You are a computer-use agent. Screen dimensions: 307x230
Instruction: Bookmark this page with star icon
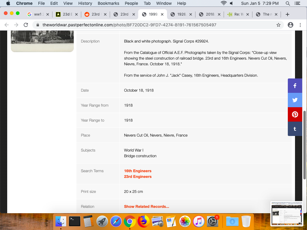[279, 25]
